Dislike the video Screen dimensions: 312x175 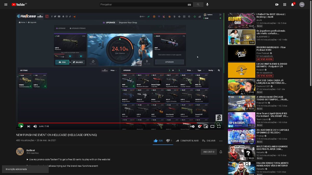pyautogui.click(x=169, y=141)
